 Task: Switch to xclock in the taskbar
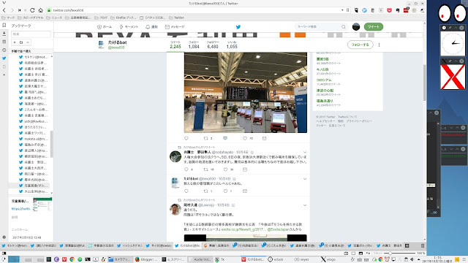[x=276, y=259]
